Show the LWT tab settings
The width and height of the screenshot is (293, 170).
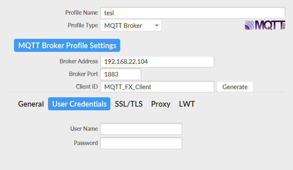[x=187, y=104]
